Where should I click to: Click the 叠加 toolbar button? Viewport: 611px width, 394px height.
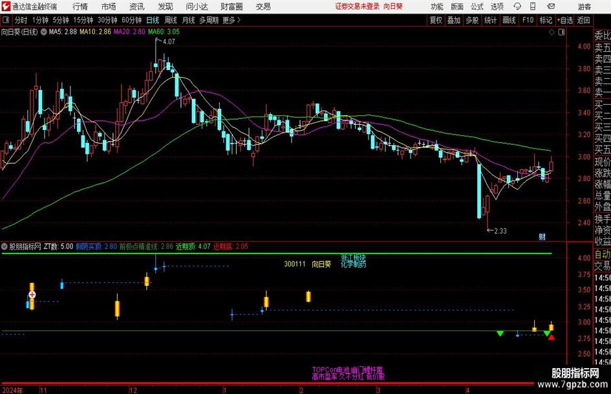[x=454, y=20]
